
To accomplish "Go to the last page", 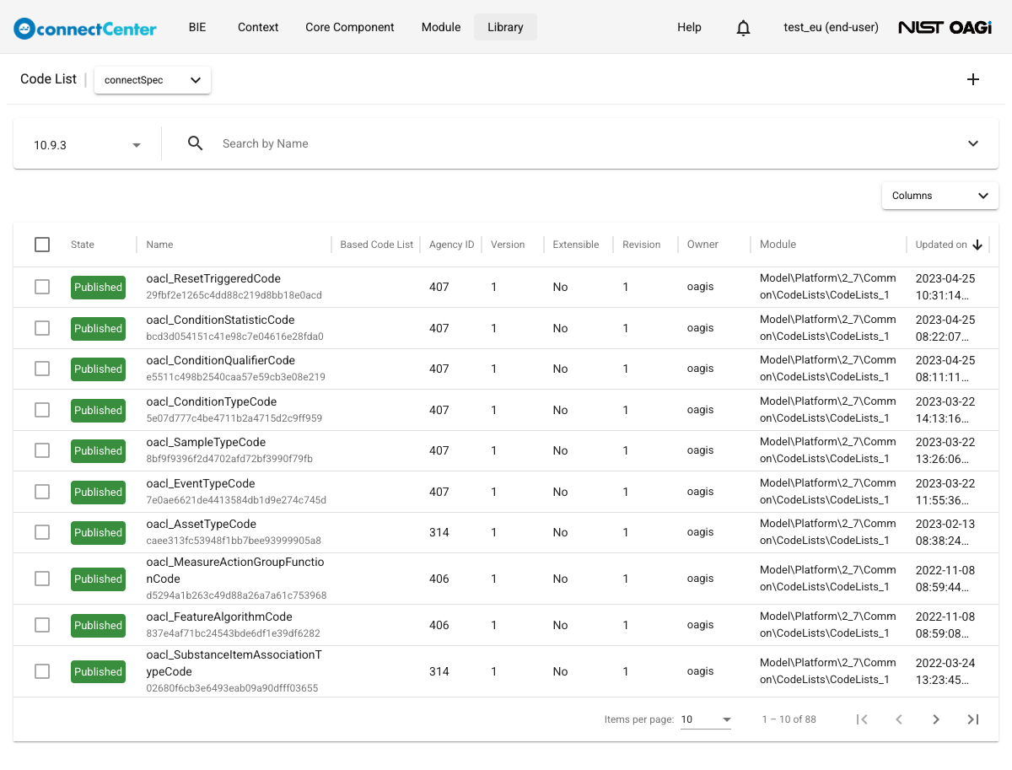I will coord(973,719).
